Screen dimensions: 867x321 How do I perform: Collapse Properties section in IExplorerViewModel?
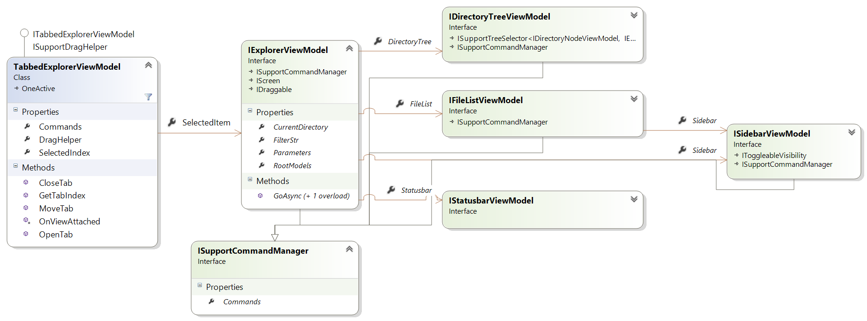point(250,111)
